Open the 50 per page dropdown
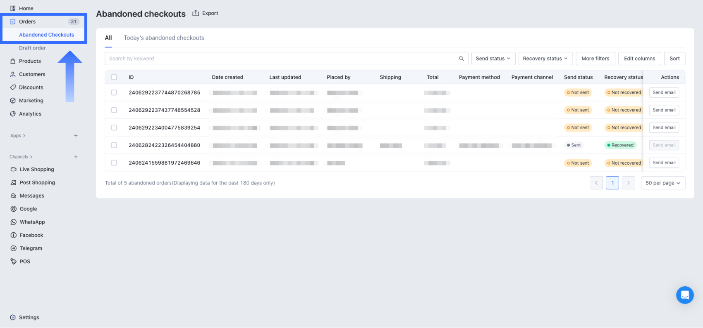 pos(662,183)
